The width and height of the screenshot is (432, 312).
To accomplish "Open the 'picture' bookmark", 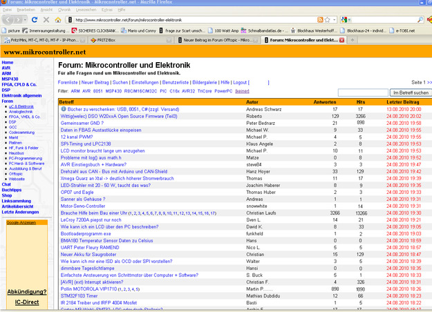I will pos(11,30).
